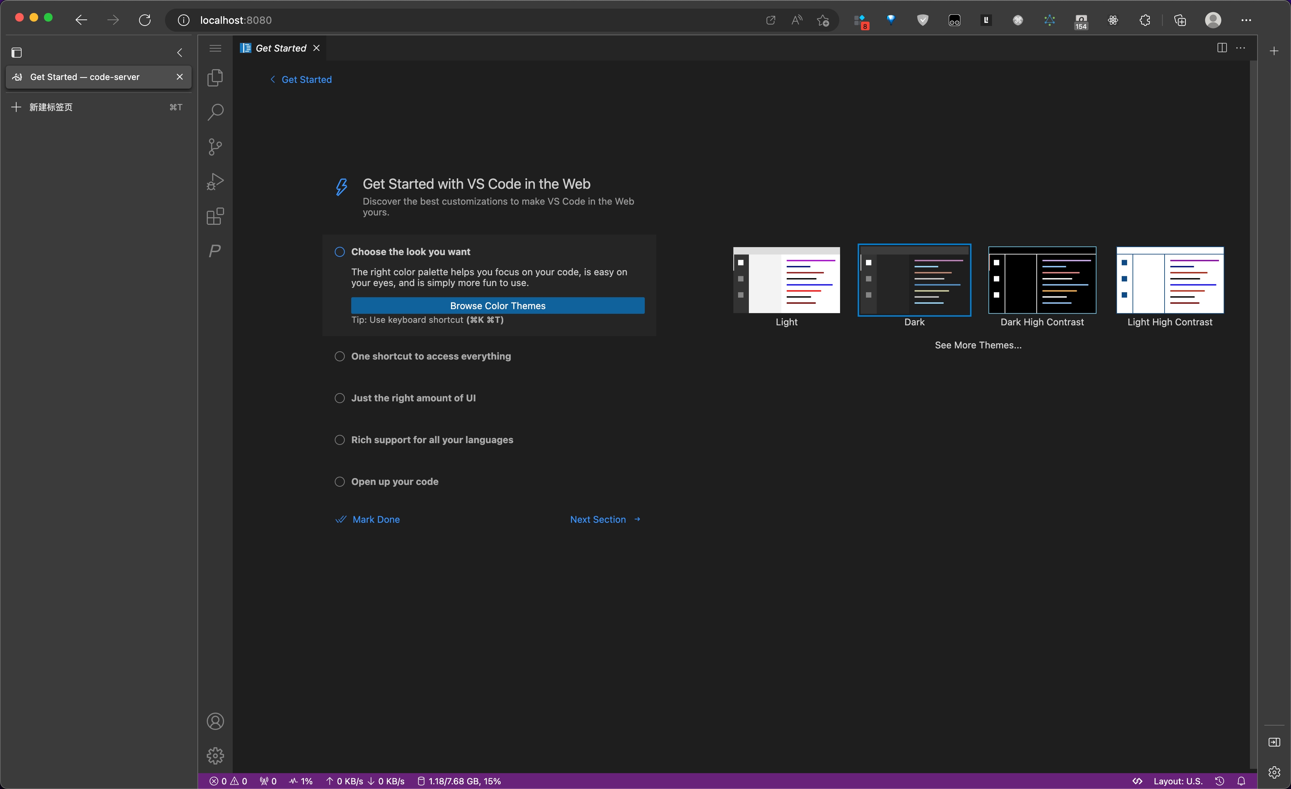Open the Manage gear in the activity bar
The width and height of the screenshot is (1291, 789).
tap(215, 755)
